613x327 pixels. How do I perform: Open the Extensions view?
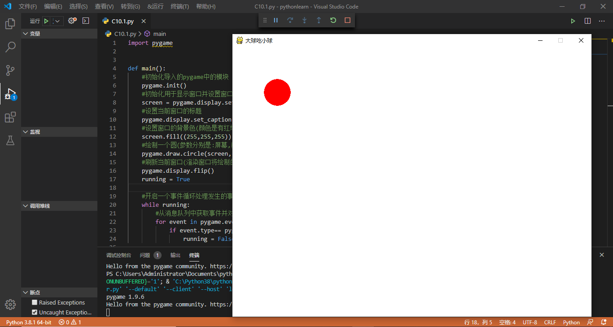[10, 117]
